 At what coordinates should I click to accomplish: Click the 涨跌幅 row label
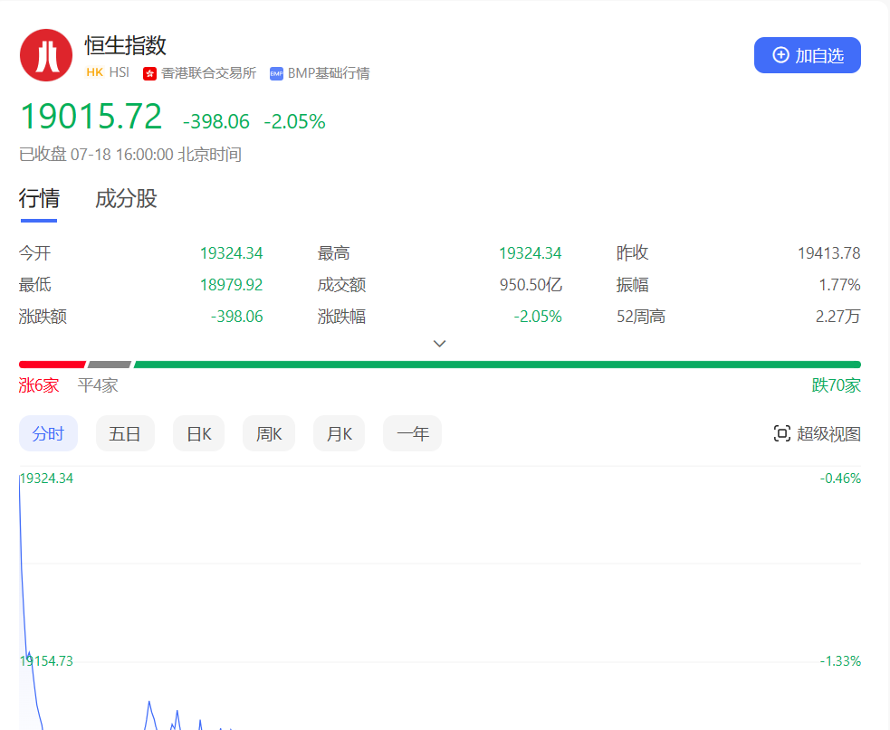pos(341,317)
